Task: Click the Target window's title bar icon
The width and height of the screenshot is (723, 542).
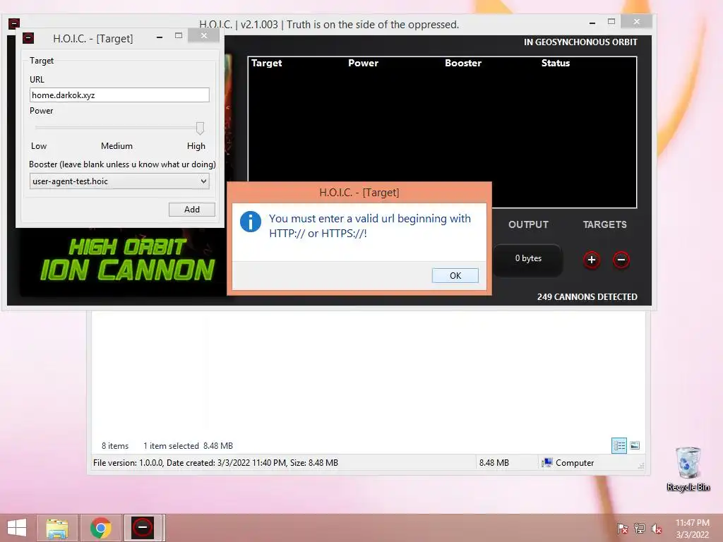Action: [x=28, y=38]
